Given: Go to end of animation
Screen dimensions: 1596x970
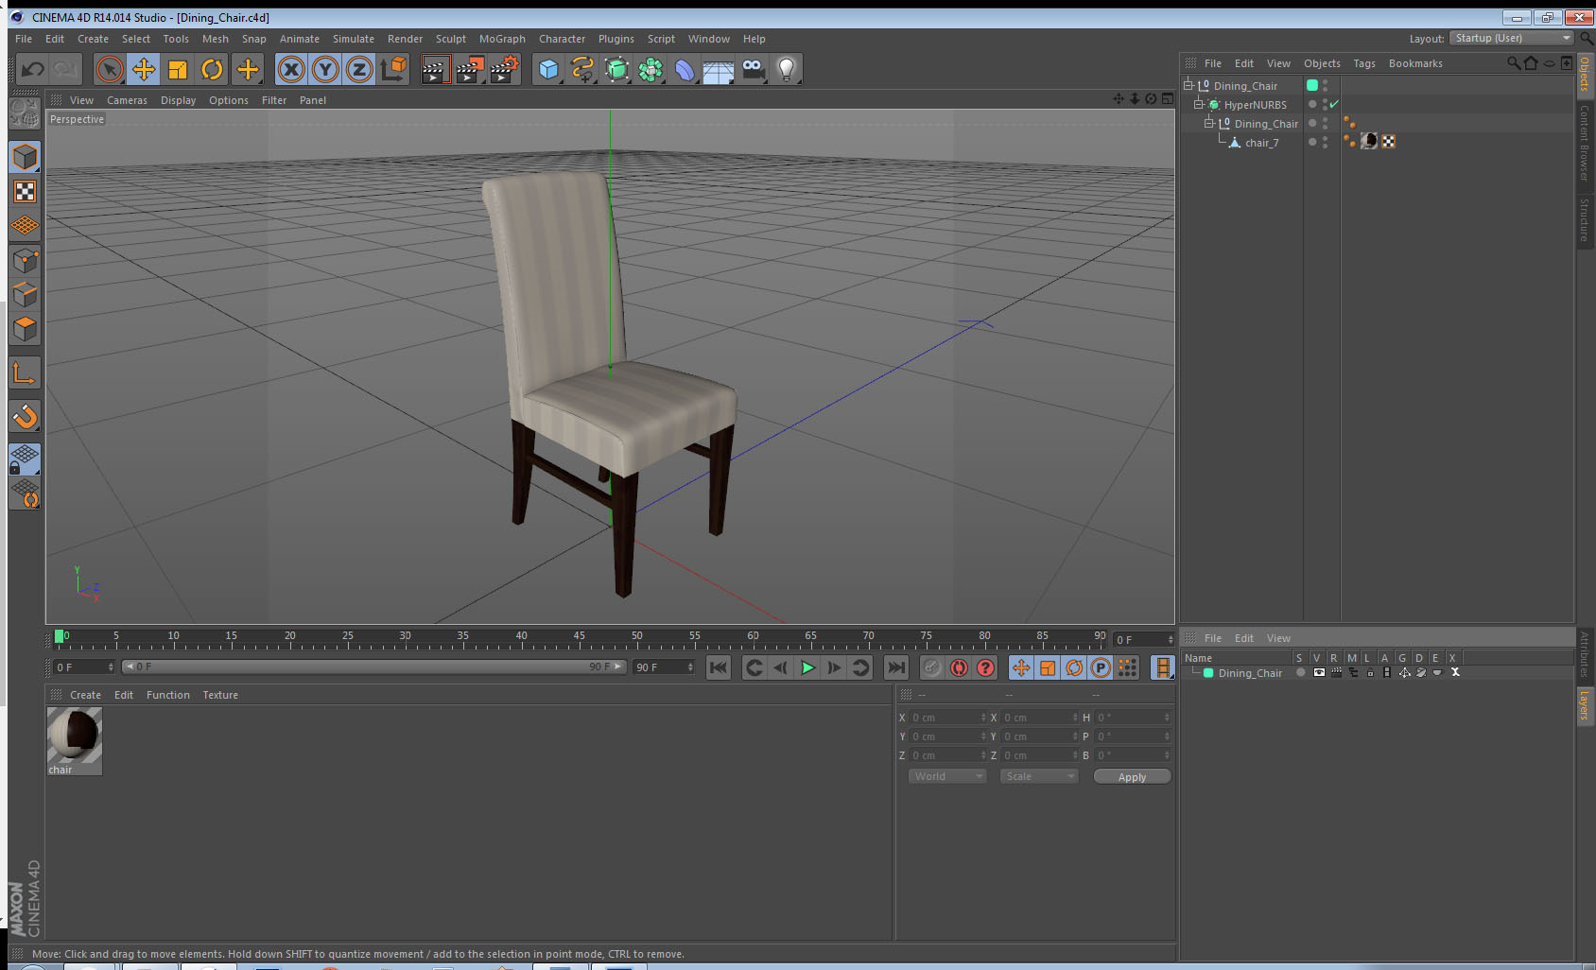Looking at the screenshot, I should click(895, 667).
